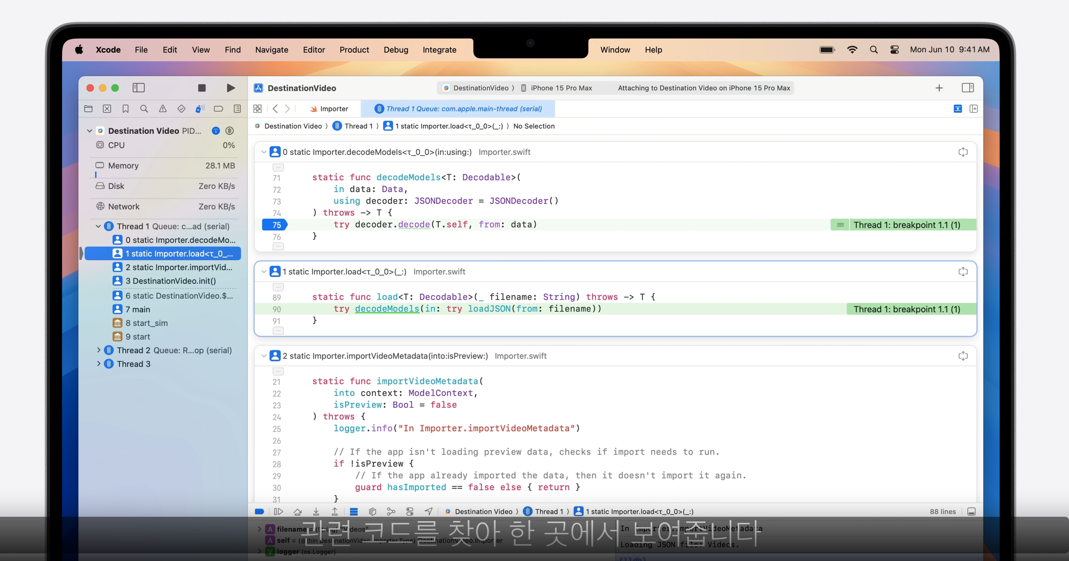Expand Thread 2 Queue entry
The height and width of the screenshot is (561, 1069).
click(98, 350)
